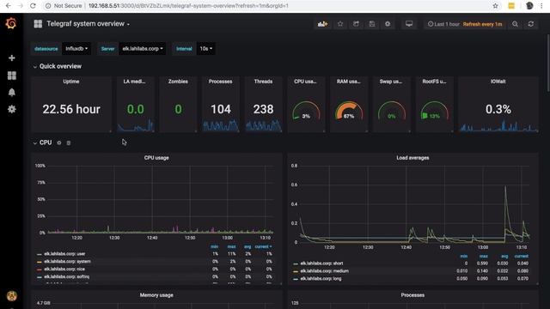This screenshot has height=309, width=550.
Task: Toggle elk.lahilabs.corp: long load series
Action: tap(321, 278)
